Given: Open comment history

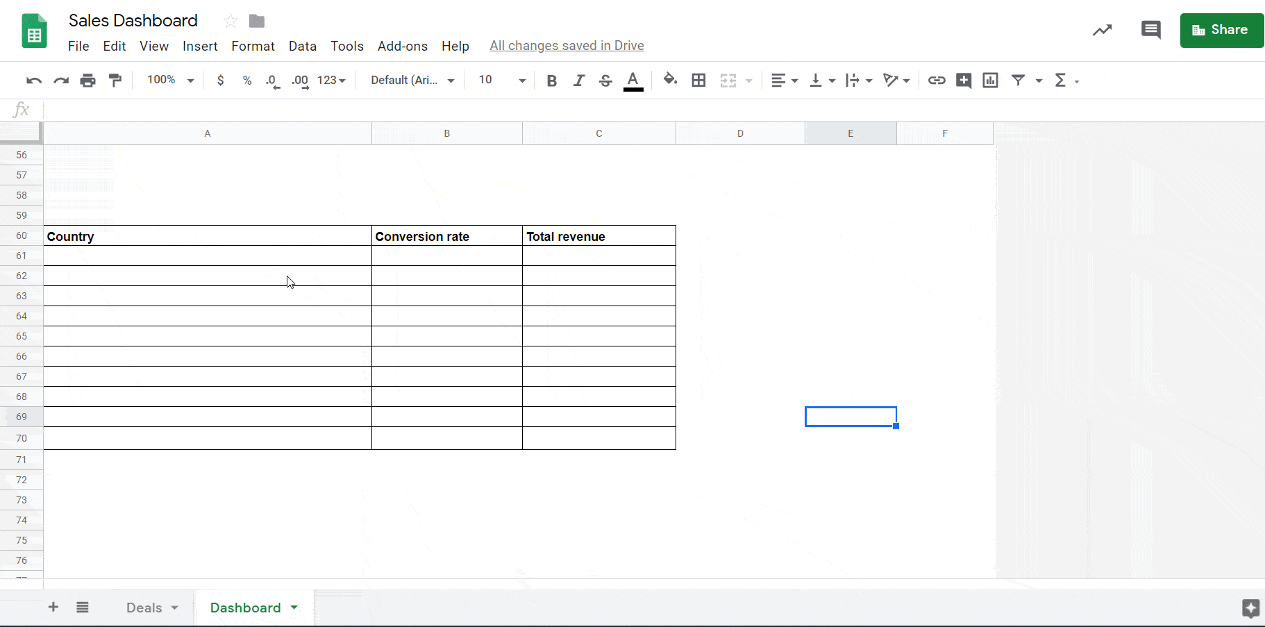Looking at the screenshot, I should coord(1150,30).
